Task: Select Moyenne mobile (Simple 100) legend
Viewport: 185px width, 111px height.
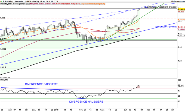Action: [43, 4]
